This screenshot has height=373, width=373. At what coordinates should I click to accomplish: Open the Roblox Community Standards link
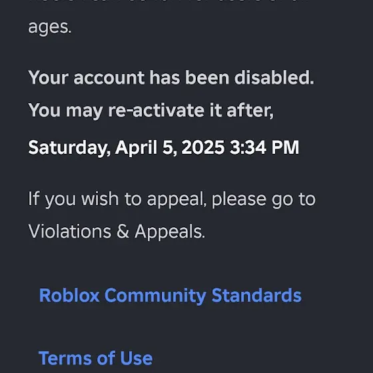point(170,296)
